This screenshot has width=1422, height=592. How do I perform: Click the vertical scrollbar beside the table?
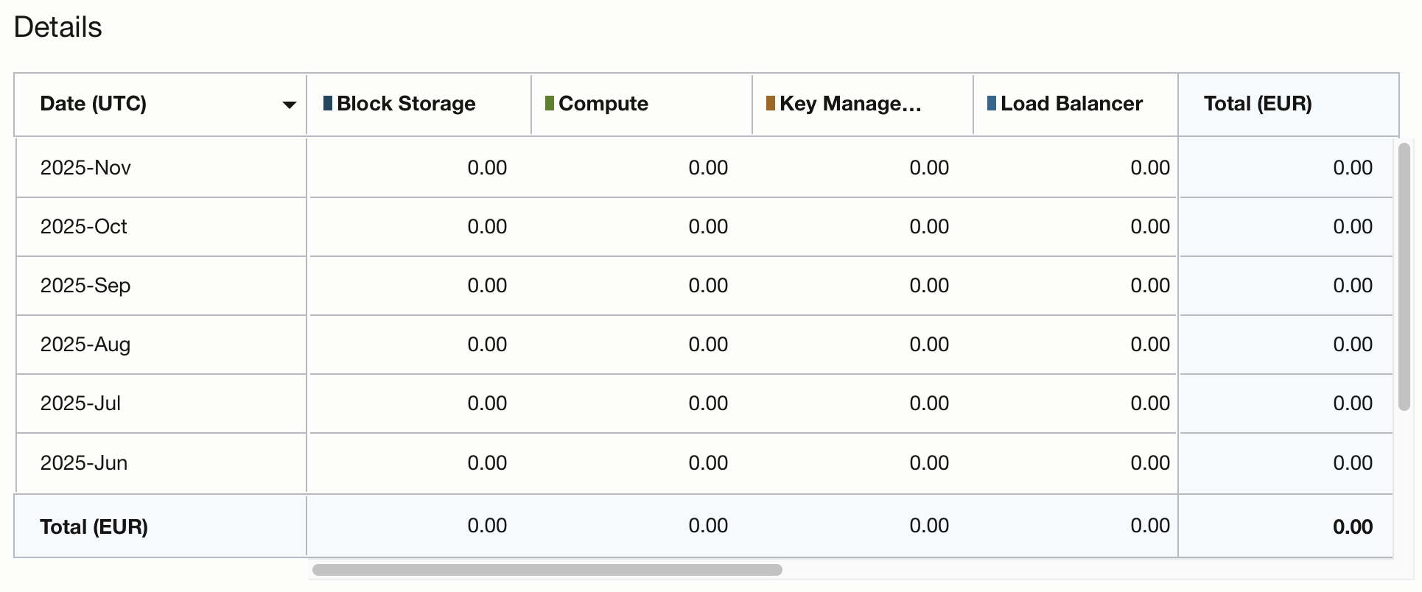pyautogui.click(x=1404, y=277)
